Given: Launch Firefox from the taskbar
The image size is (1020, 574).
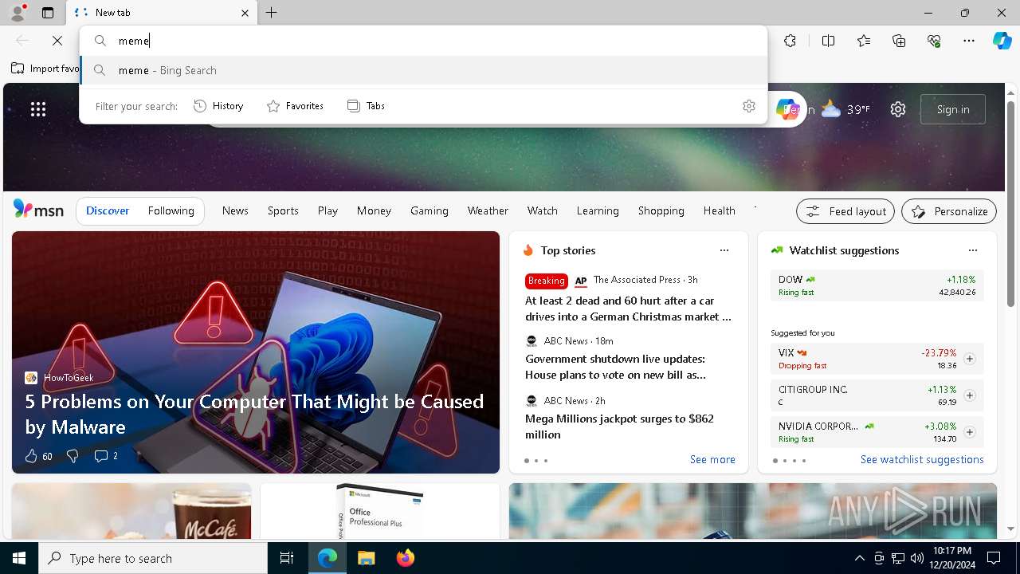Looking at the screenshot, I should pyautogui.click(x=405, y=558).
